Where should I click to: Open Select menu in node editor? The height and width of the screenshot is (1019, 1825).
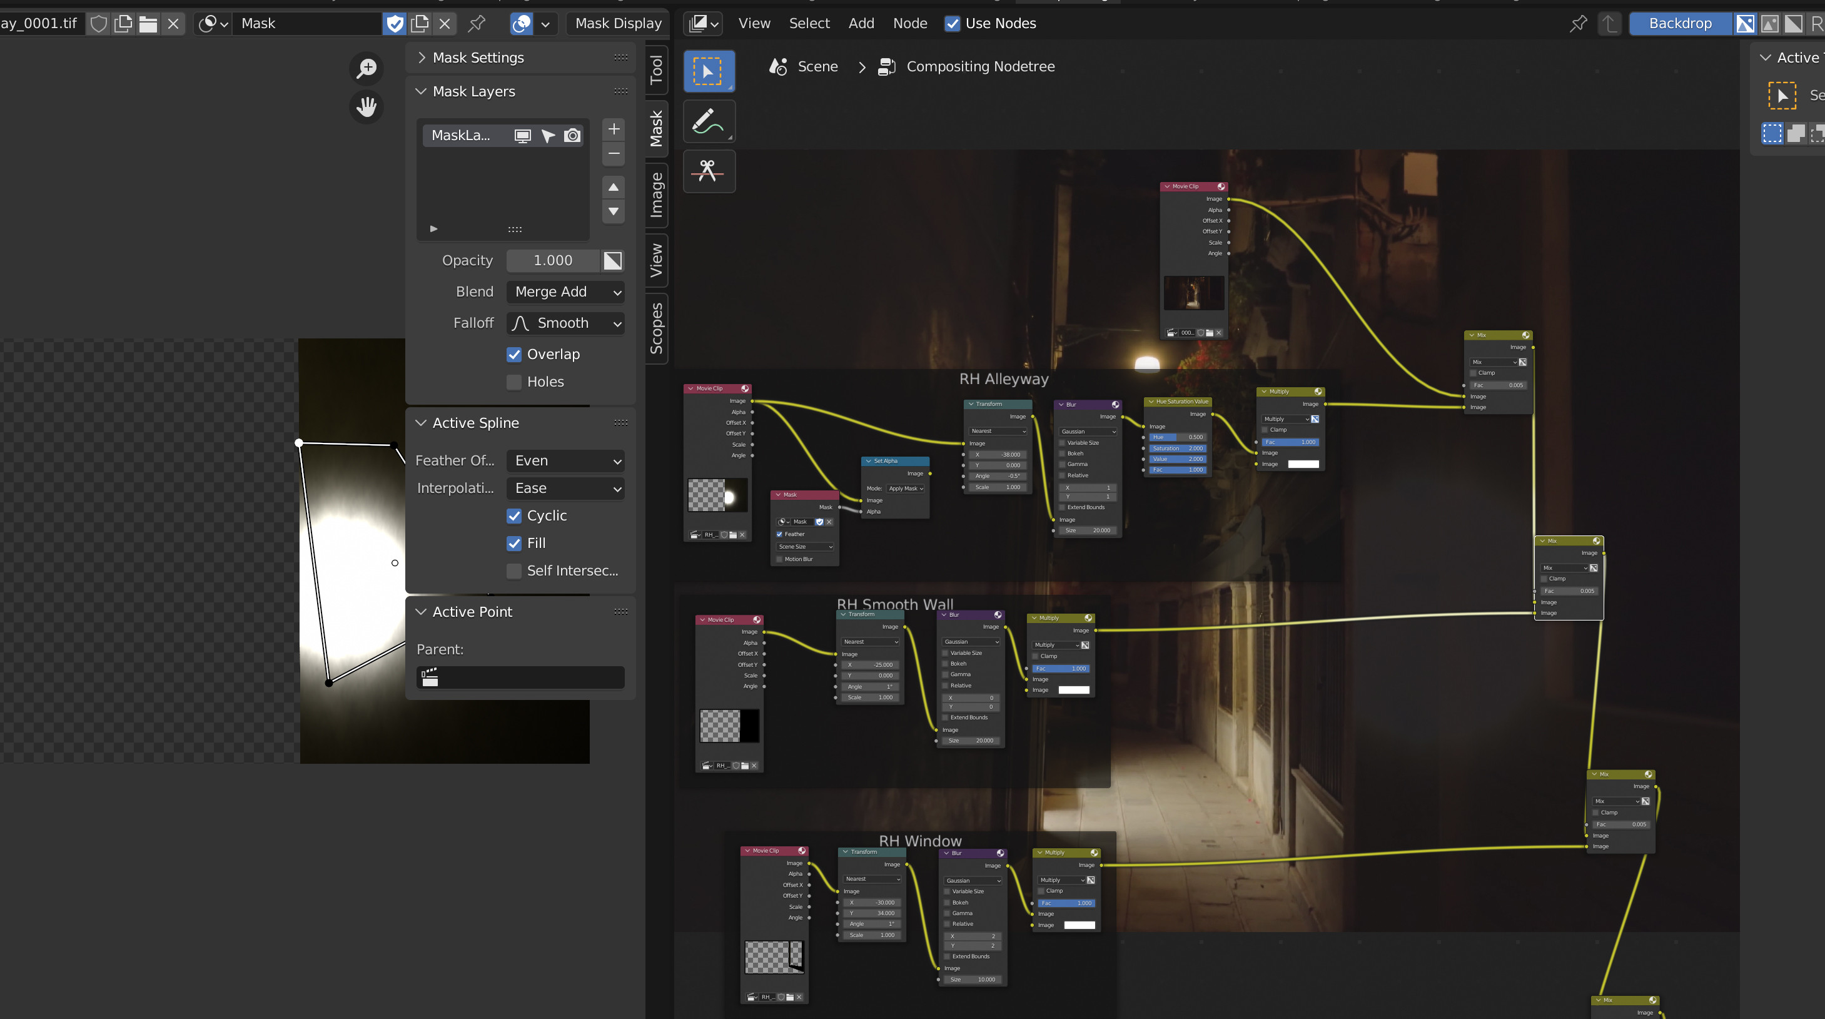coord(809,23)
